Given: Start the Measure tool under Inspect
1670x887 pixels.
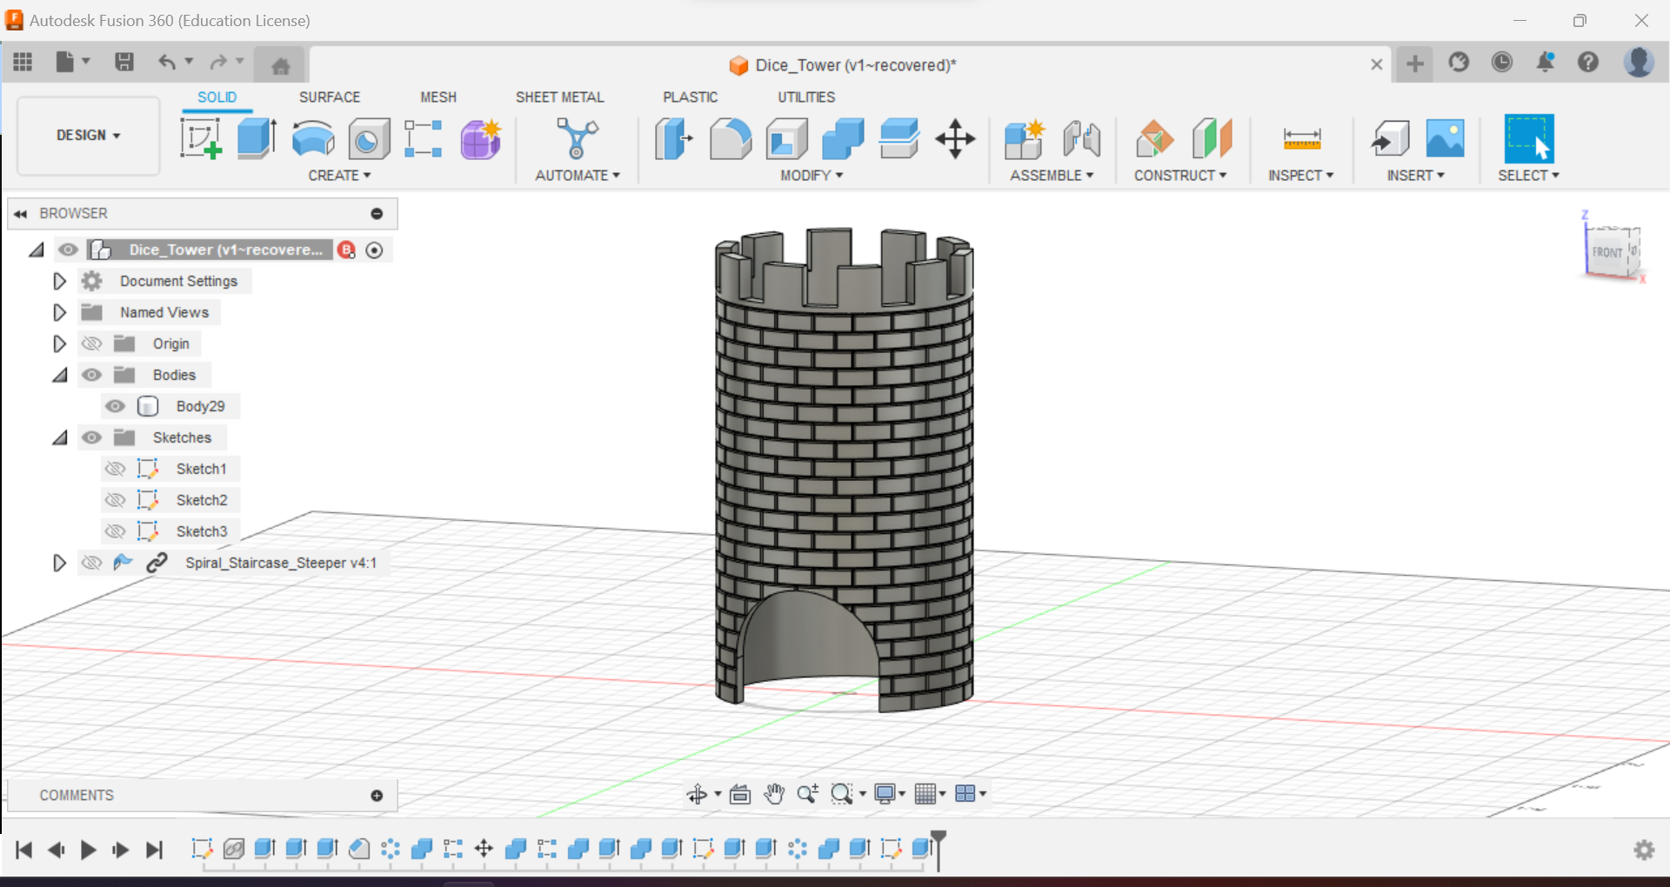Looking at the screenshot, I should click(1300, 139).
